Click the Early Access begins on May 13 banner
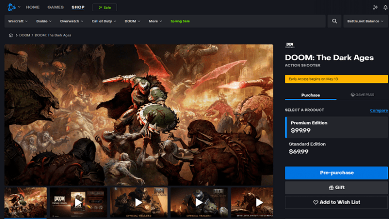Screen dimensions: 389x219 (x=336, y=79)
